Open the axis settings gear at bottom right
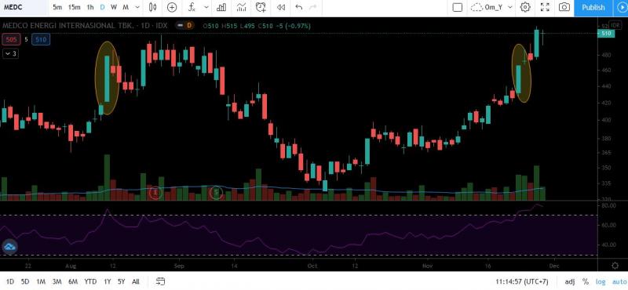628x290 pixels. (615, 266)
